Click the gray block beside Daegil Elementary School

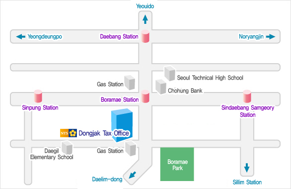(x=67, y=148)
